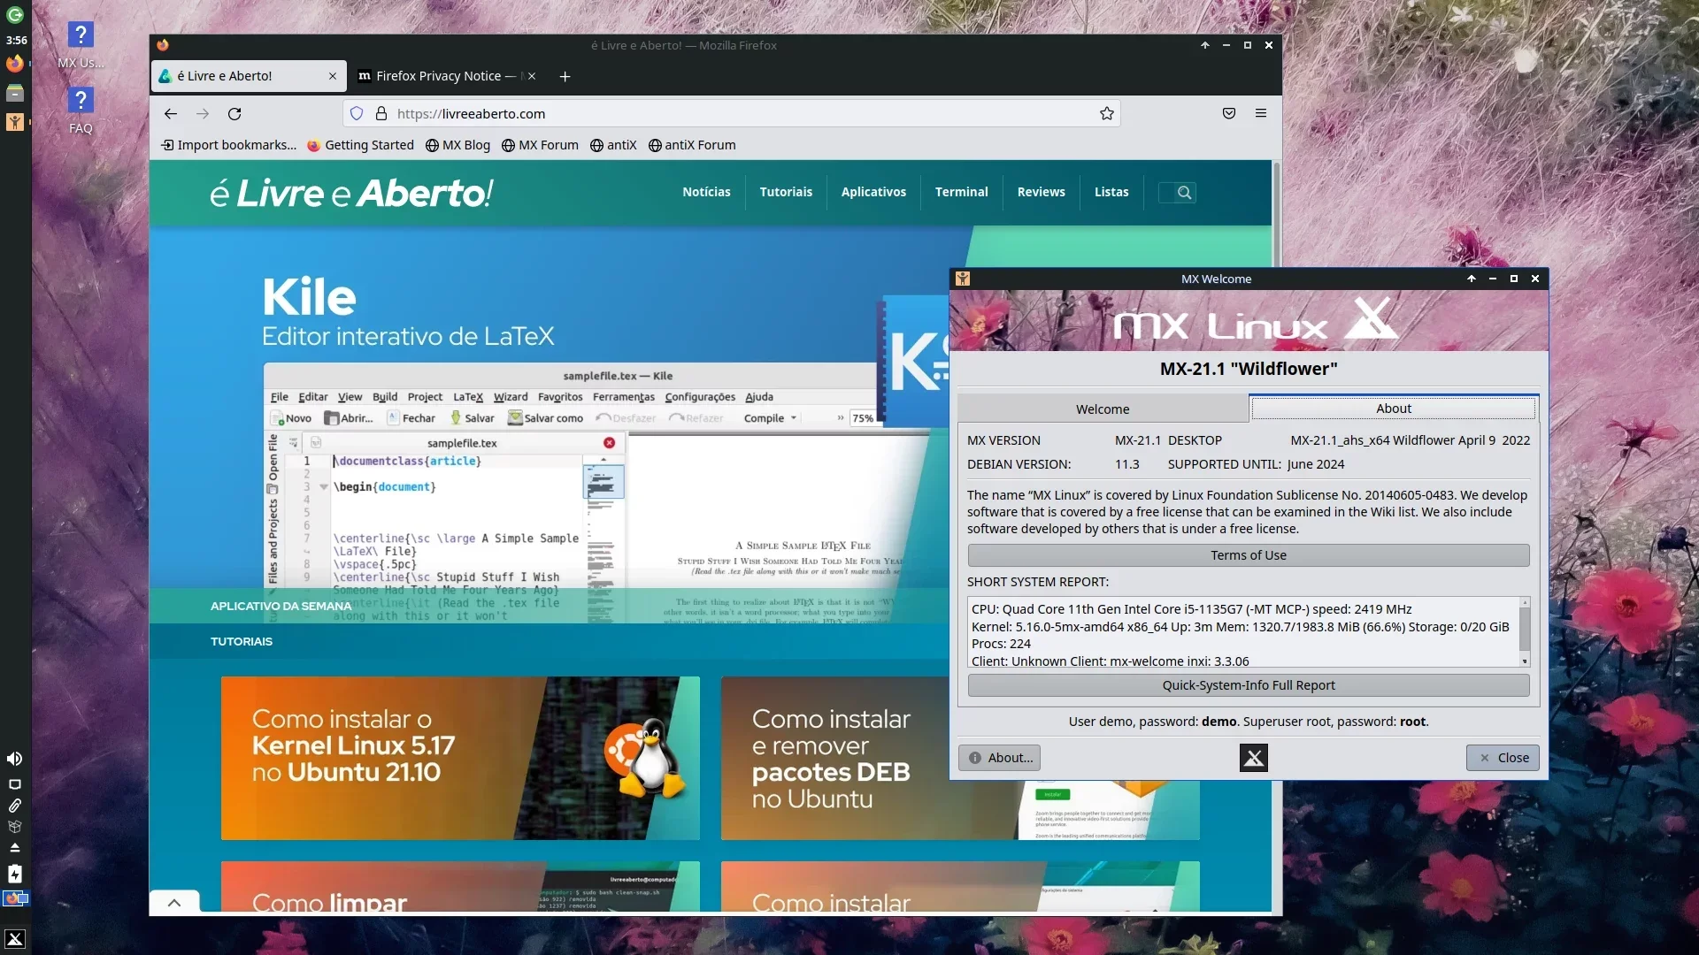
Task: Click the website search magnifier icon
Action: (1184, 192)
